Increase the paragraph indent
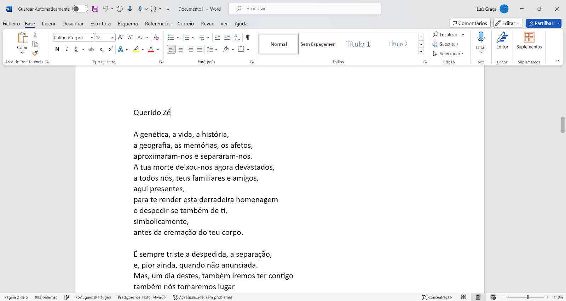 (x=227, y=37)
